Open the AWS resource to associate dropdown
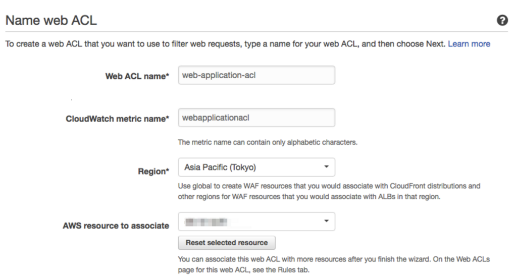Screen dimensions: 517x278 point(256,221)
